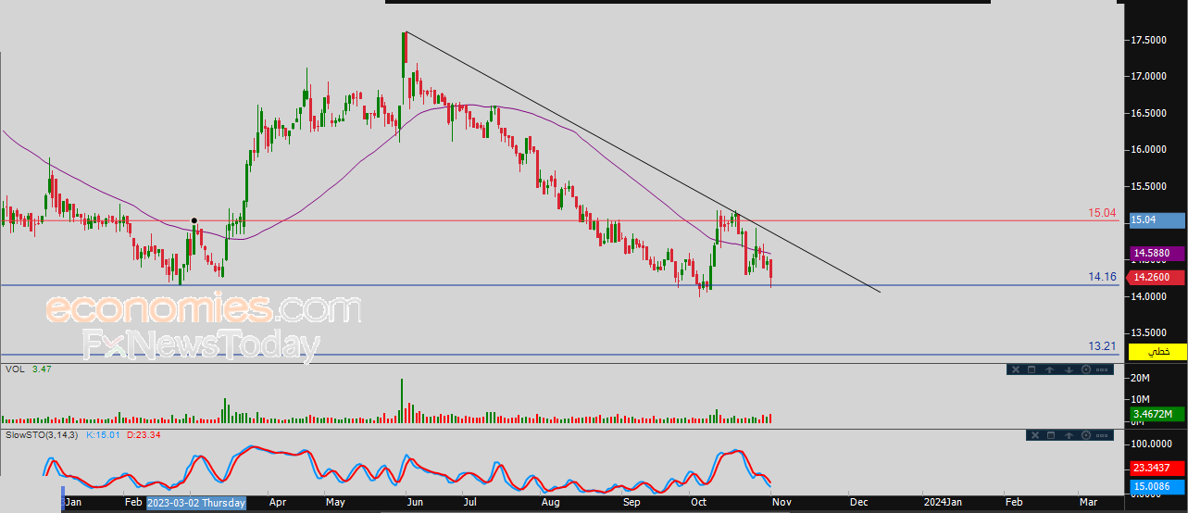Click the red 23.3437 stochastic D tag
1188x513 pixels.
click(1156, 469)
